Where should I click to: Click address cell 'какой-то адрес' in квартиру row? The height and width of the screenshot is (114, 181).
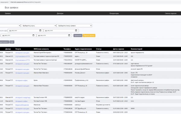point(80,97)
